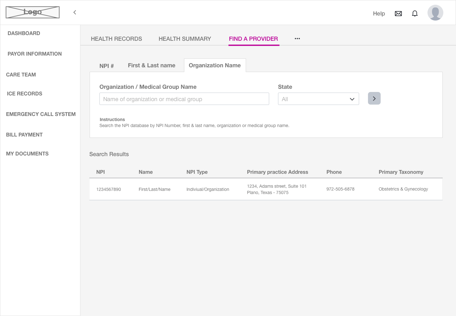Open the user profile avatar
Viewport: 456px width, 316px height.
point(435,12)
